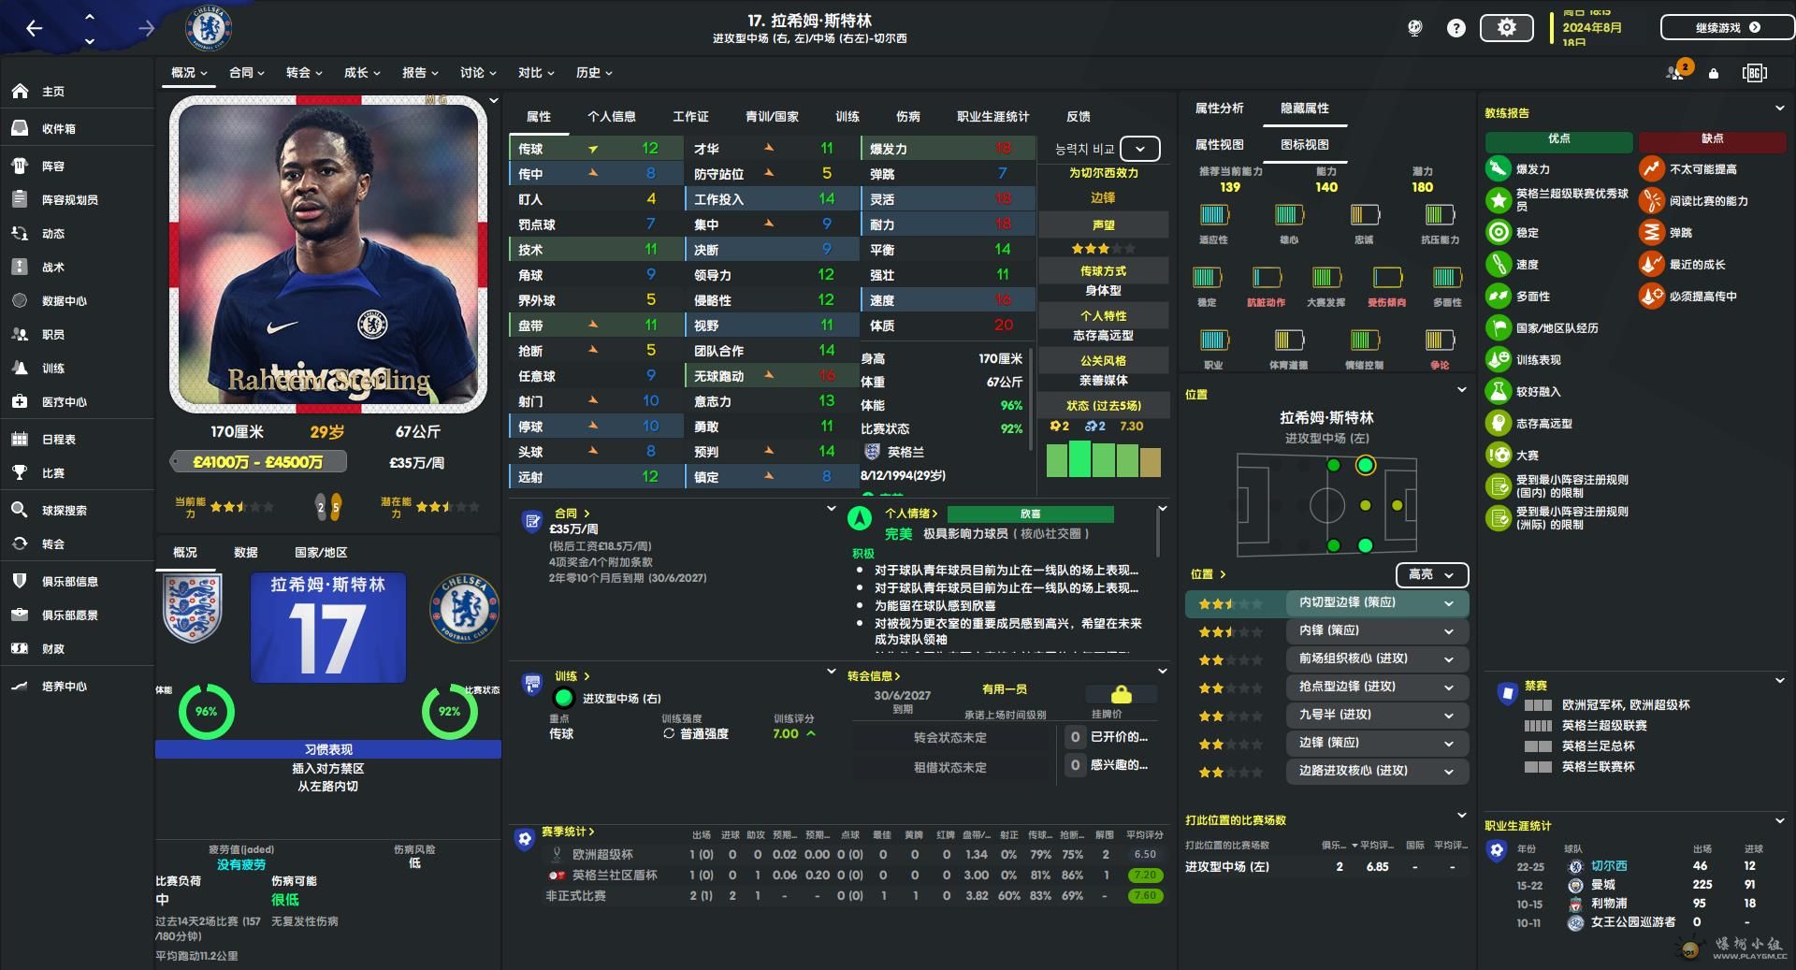Open the 高亮 highlight dropdown
The image size is (1796, 970).
[x=1431, y=574]
